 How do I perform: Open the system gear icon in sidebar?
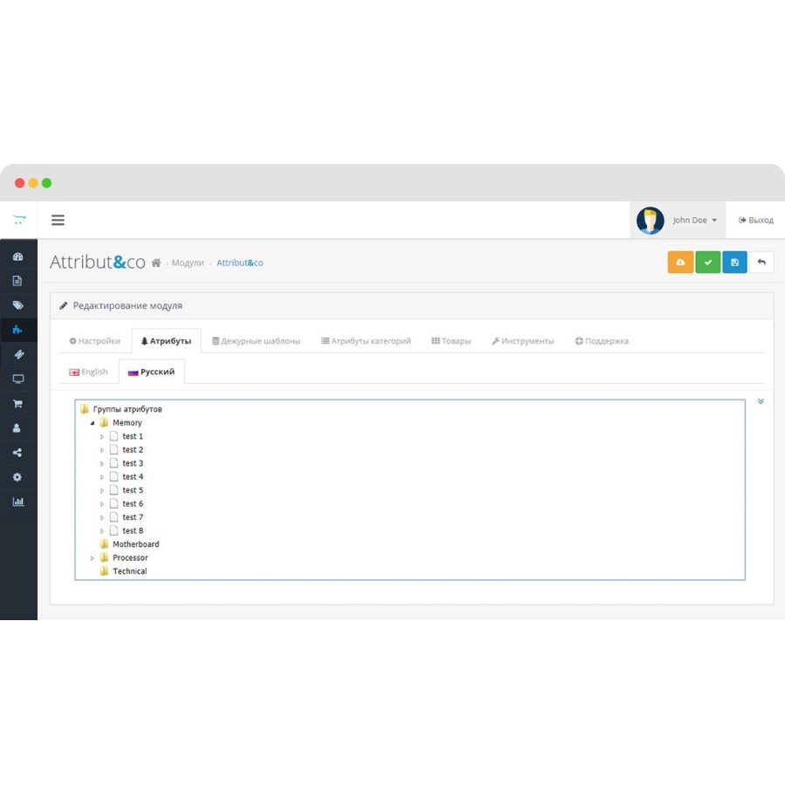point(17,477)
